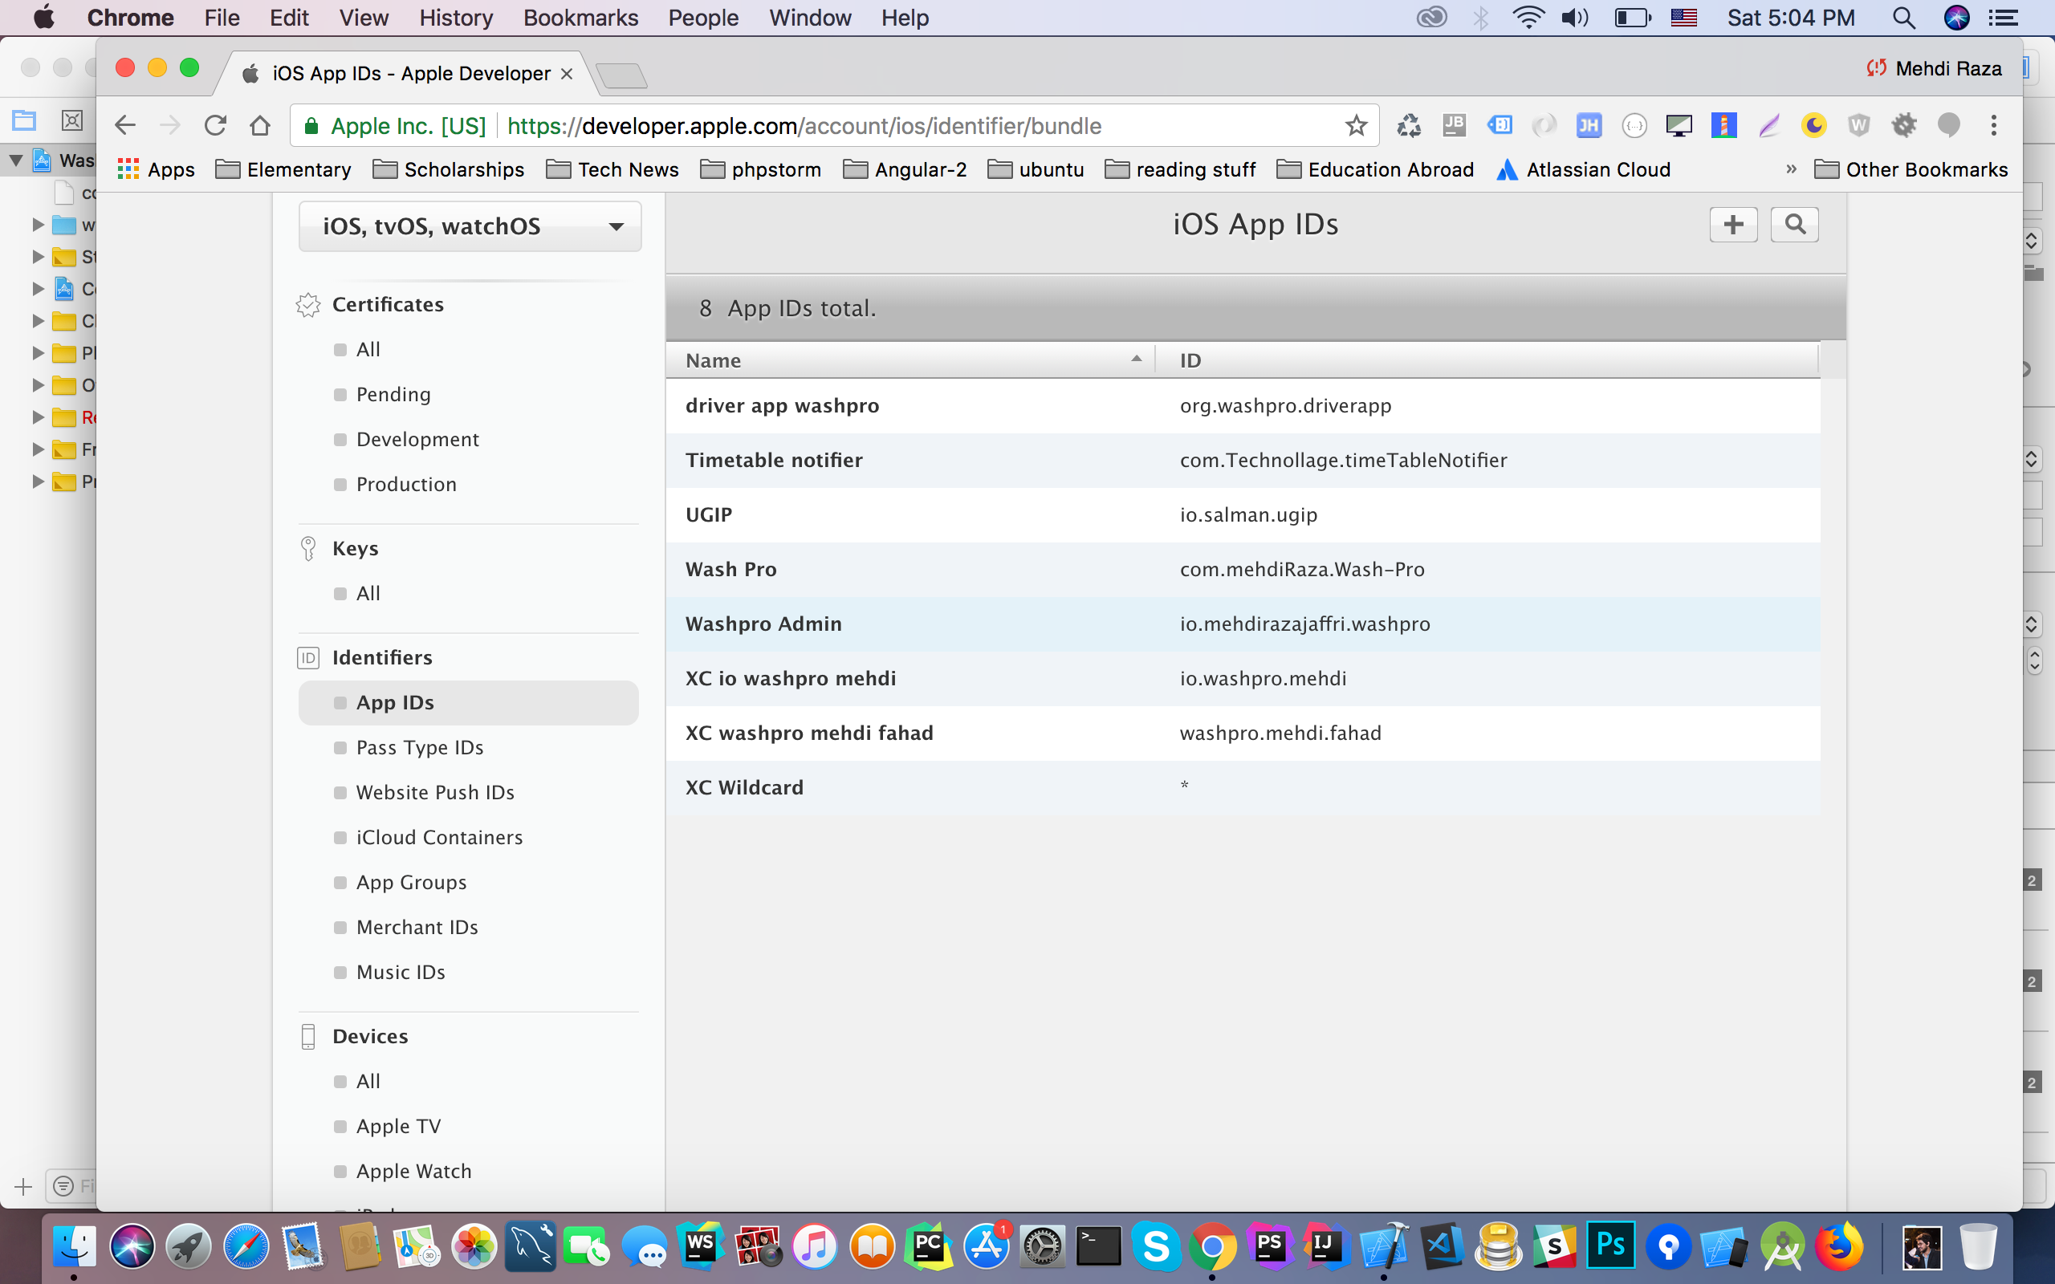Open the Bookmarks menu in menu bar
The height and width of the screenshot is (1284, 2055).
click(x=580, y=18)
